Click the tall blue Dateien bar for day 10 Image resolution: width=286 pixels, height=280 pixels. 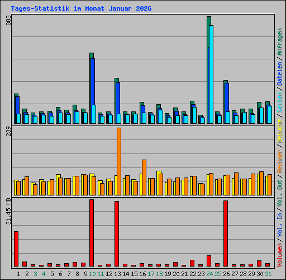(93, 81)
